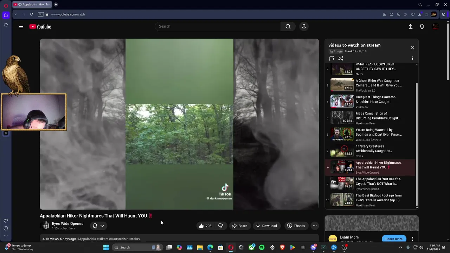Add page to bookmarks with heart icon
This screenshot has width=450, height=253.
pyautogui.click(x=413, y=14)
